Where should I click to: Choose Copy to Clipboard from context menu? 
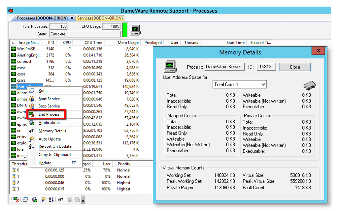pos(55,155)
